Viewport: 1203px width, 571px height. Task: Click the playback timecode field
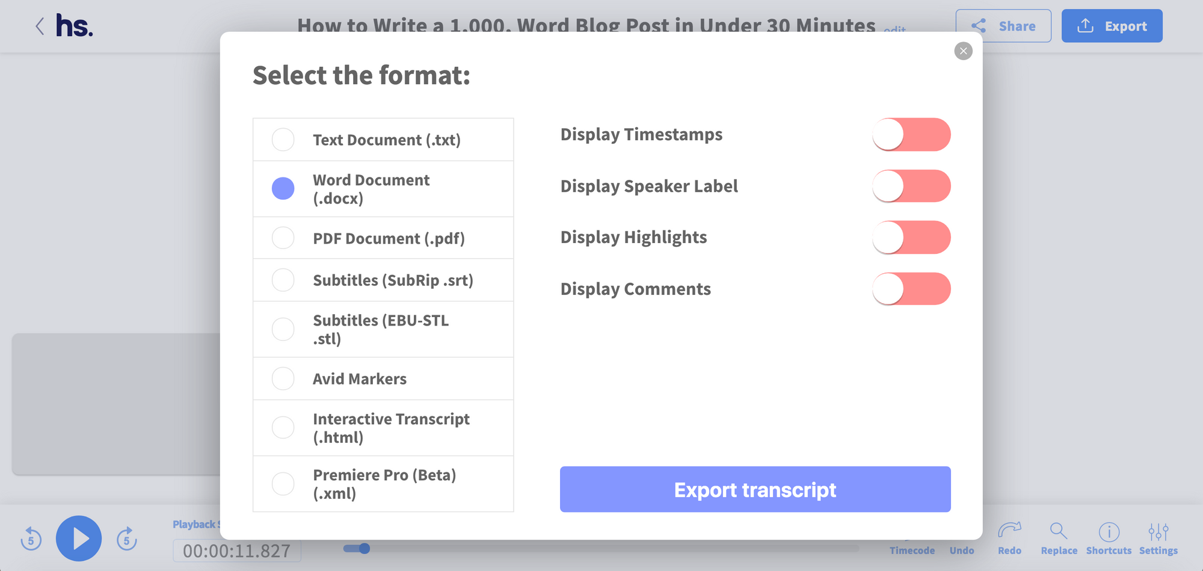[x=237, y=551]
